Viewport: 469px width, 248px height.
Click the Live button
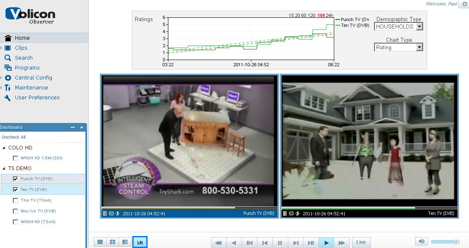(x=361, y=242)
